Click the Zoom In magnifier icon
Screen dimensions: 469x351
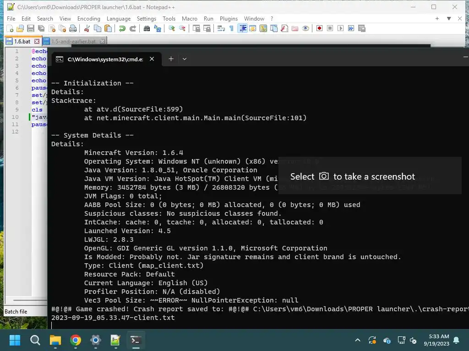pos(172,28)
